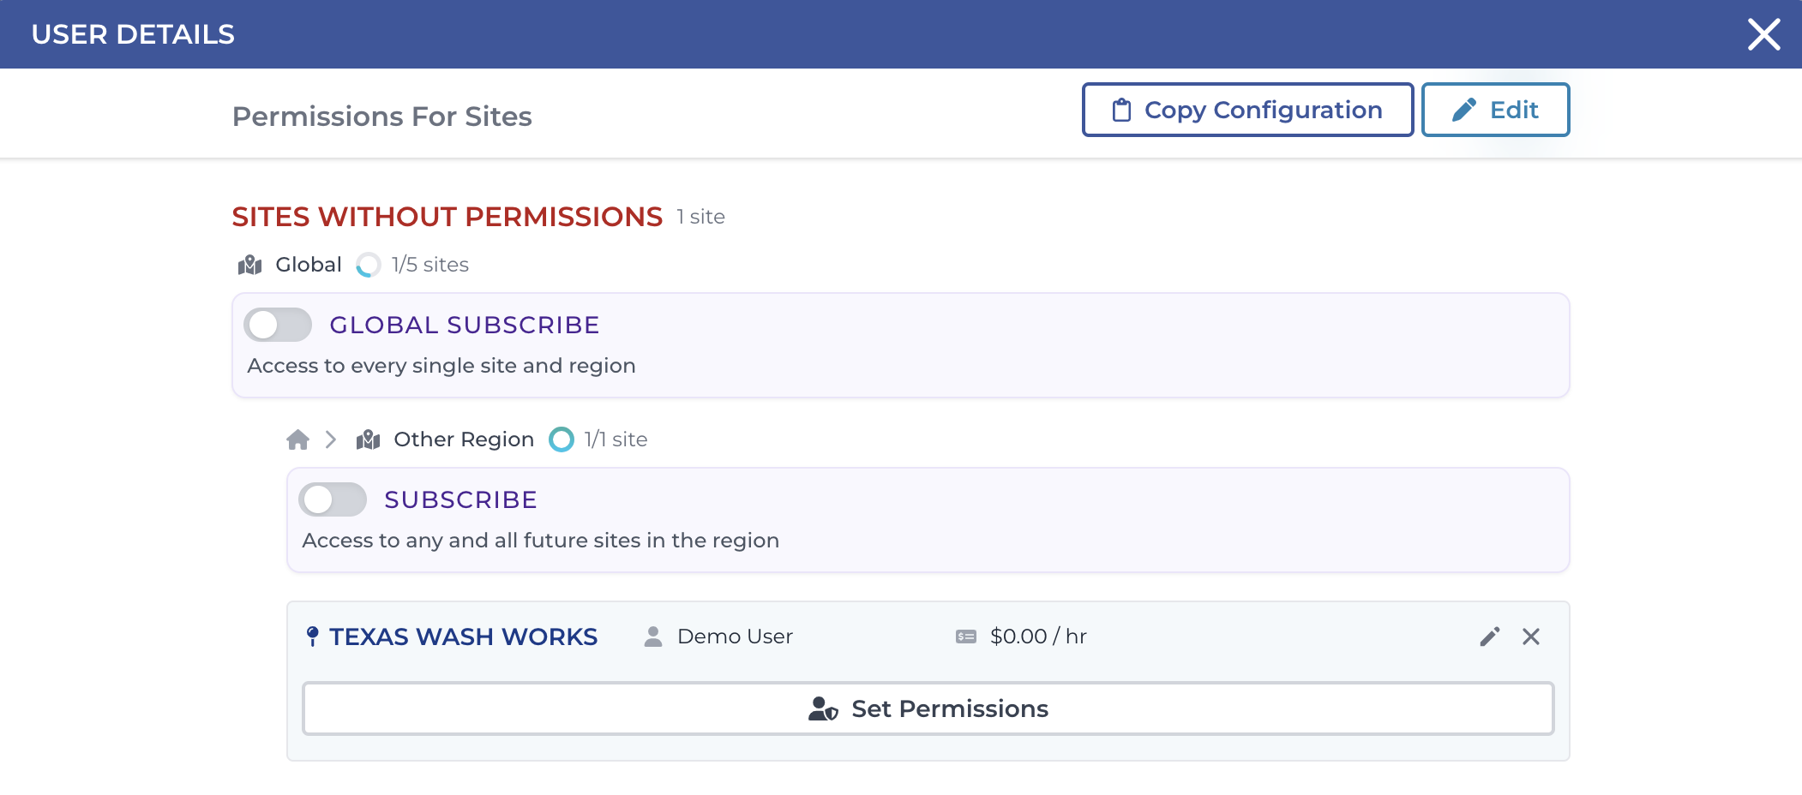
Task: Click the money icon before $0.00 / hr
Action: 966,636
